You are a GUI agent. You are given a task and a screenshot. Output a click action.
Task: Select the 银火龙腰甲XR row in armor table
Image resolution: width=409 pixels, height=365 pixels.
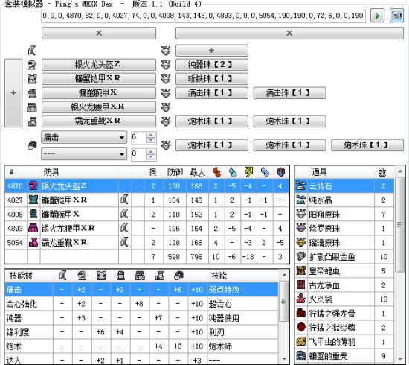click(x=146, y=229)
